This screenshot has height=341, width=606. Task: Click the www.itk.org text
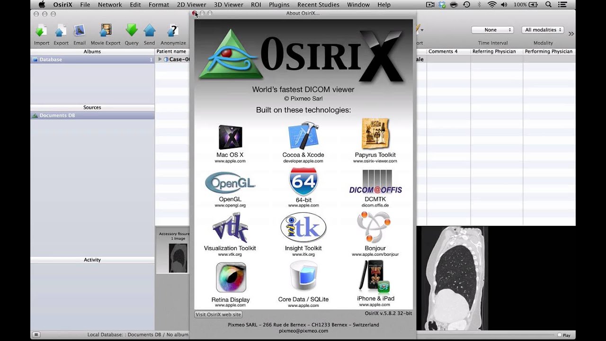303,254
